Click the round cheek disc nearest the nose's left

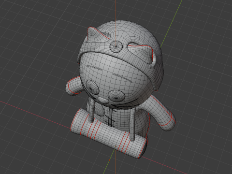point(92,87)
